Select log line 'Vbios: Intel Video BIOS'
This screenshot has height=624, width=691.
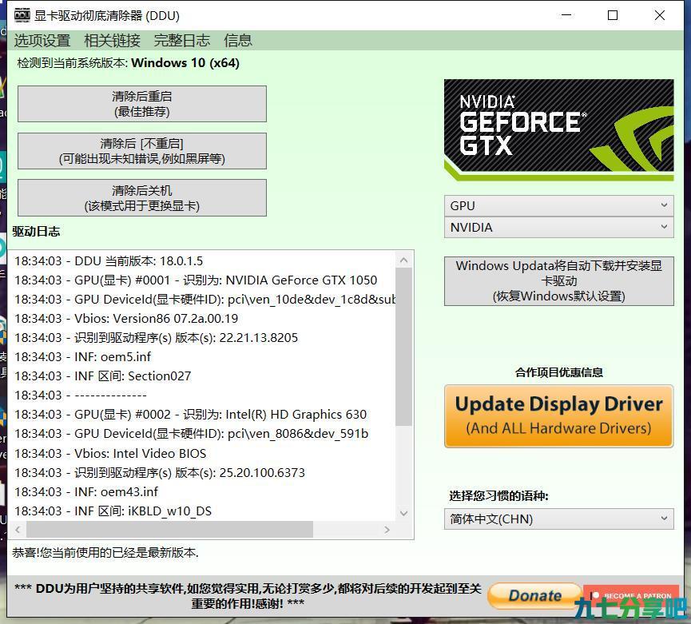[x=110, y=454]
